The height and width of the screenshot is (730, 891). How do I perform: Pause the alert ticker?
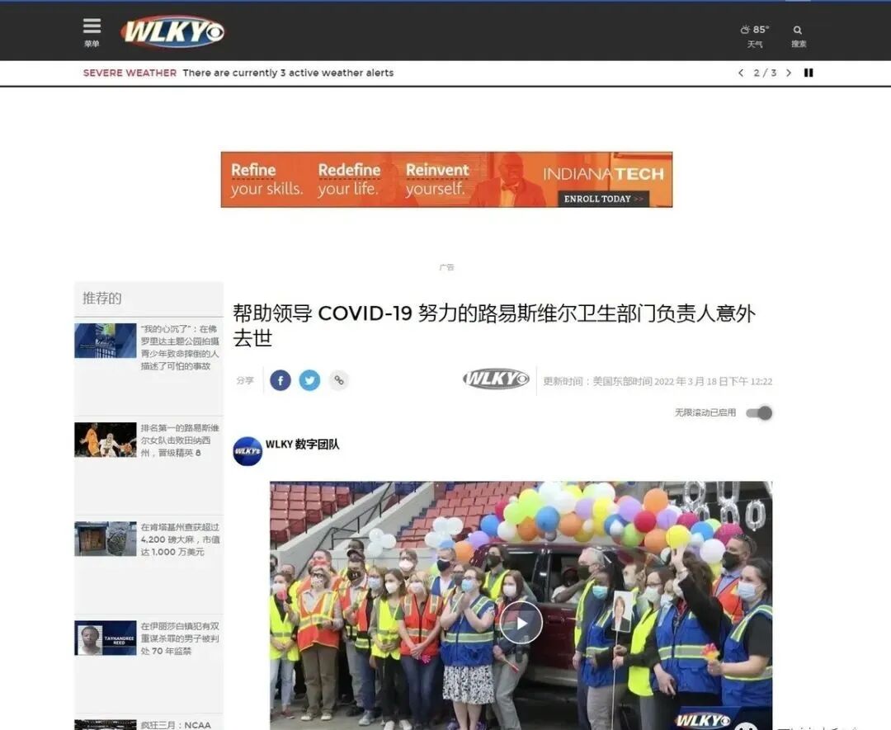point(808,73)
